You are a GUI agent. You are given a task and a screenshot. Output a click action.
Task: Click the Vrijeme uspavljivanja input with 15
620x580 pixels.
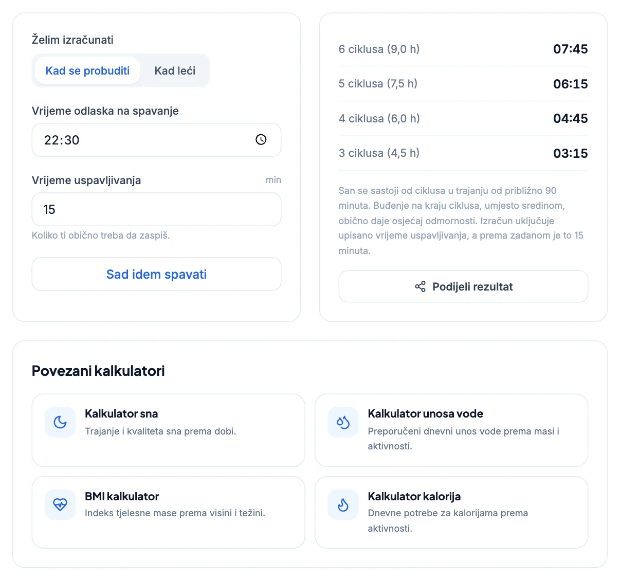pyautogui.click(x=156, y=209)
